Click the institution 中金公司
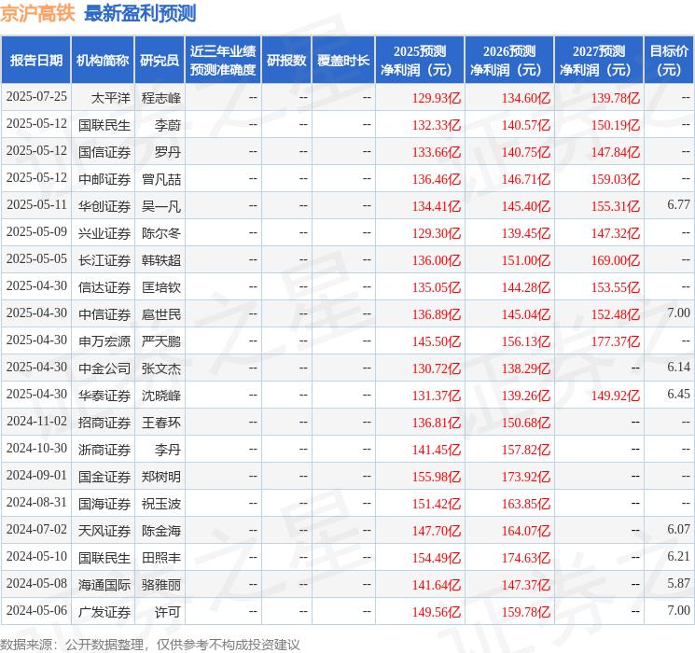 coord(104,368)
